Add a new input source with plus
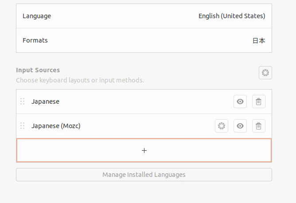296x203 pixels. click(144, 150)
